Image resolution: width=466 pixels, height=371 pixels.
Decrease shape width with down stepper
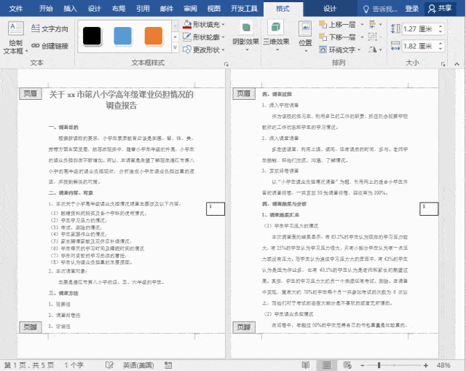click(441, 49)
